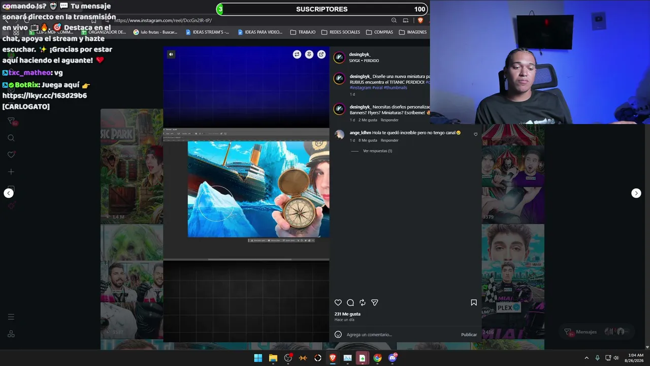650x366 pixels.
Task: Click the zoom magnifier icon in address bar
Action: [x=394, y=20]
